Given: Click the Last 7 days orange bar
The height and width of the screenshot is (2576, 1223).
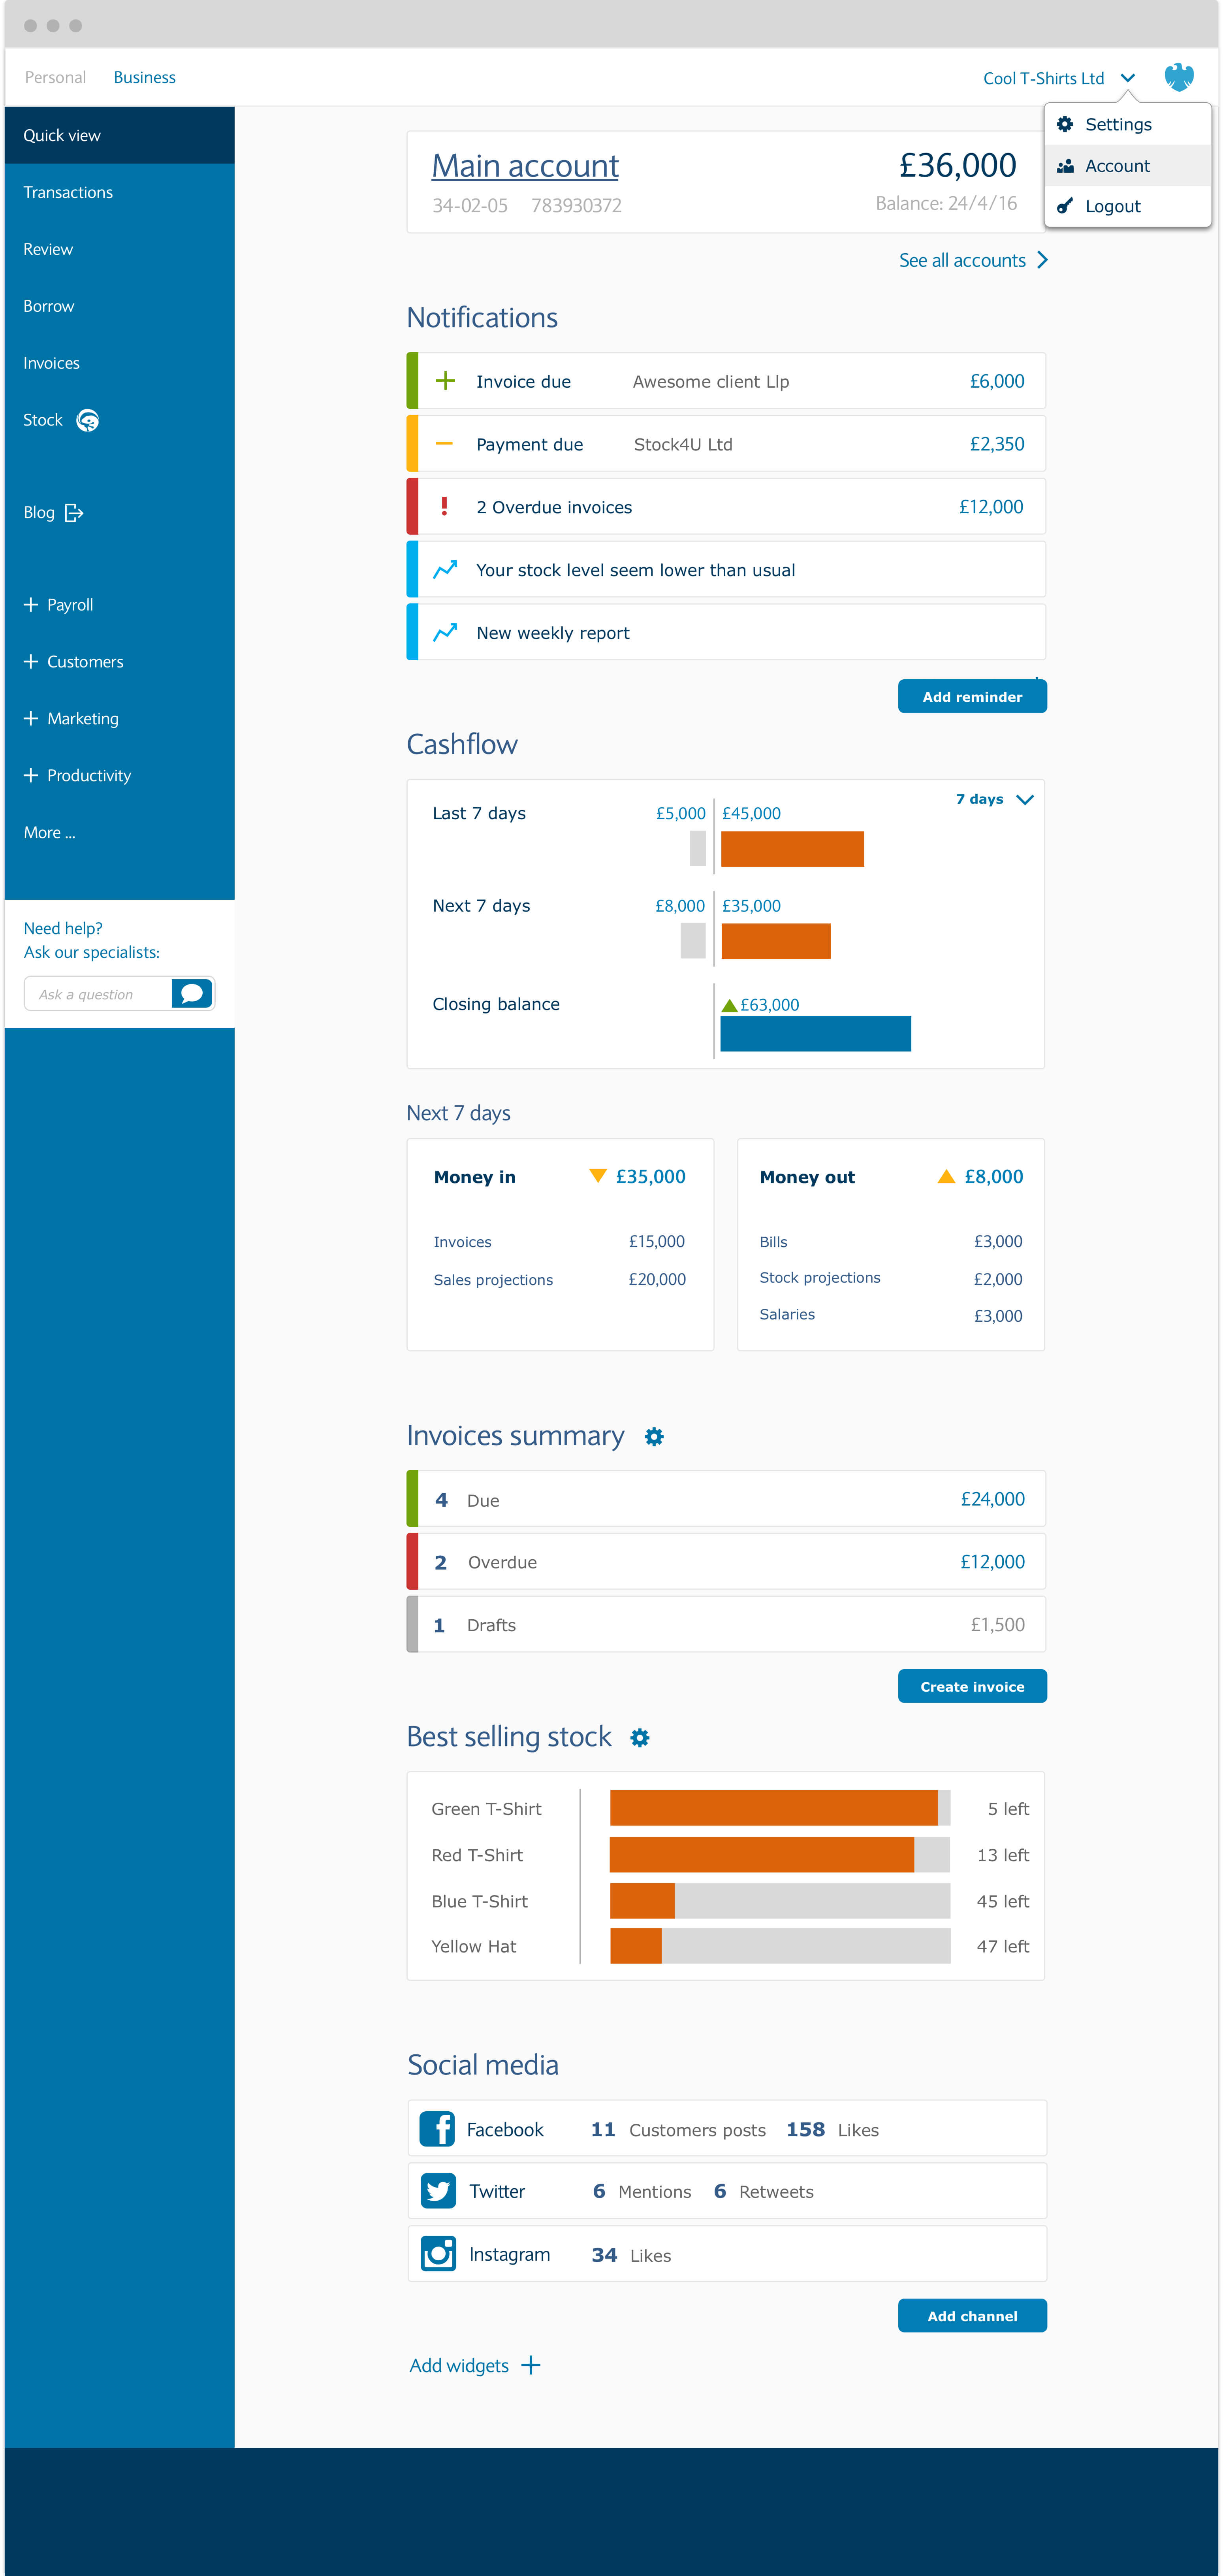Looking at the screenshot, I should (792, 849).
